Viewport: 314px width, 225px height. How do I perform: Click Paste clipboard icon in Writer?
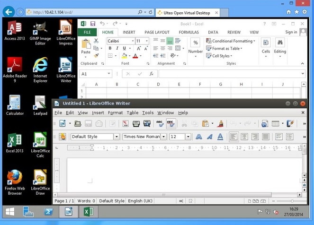point(206,124)
